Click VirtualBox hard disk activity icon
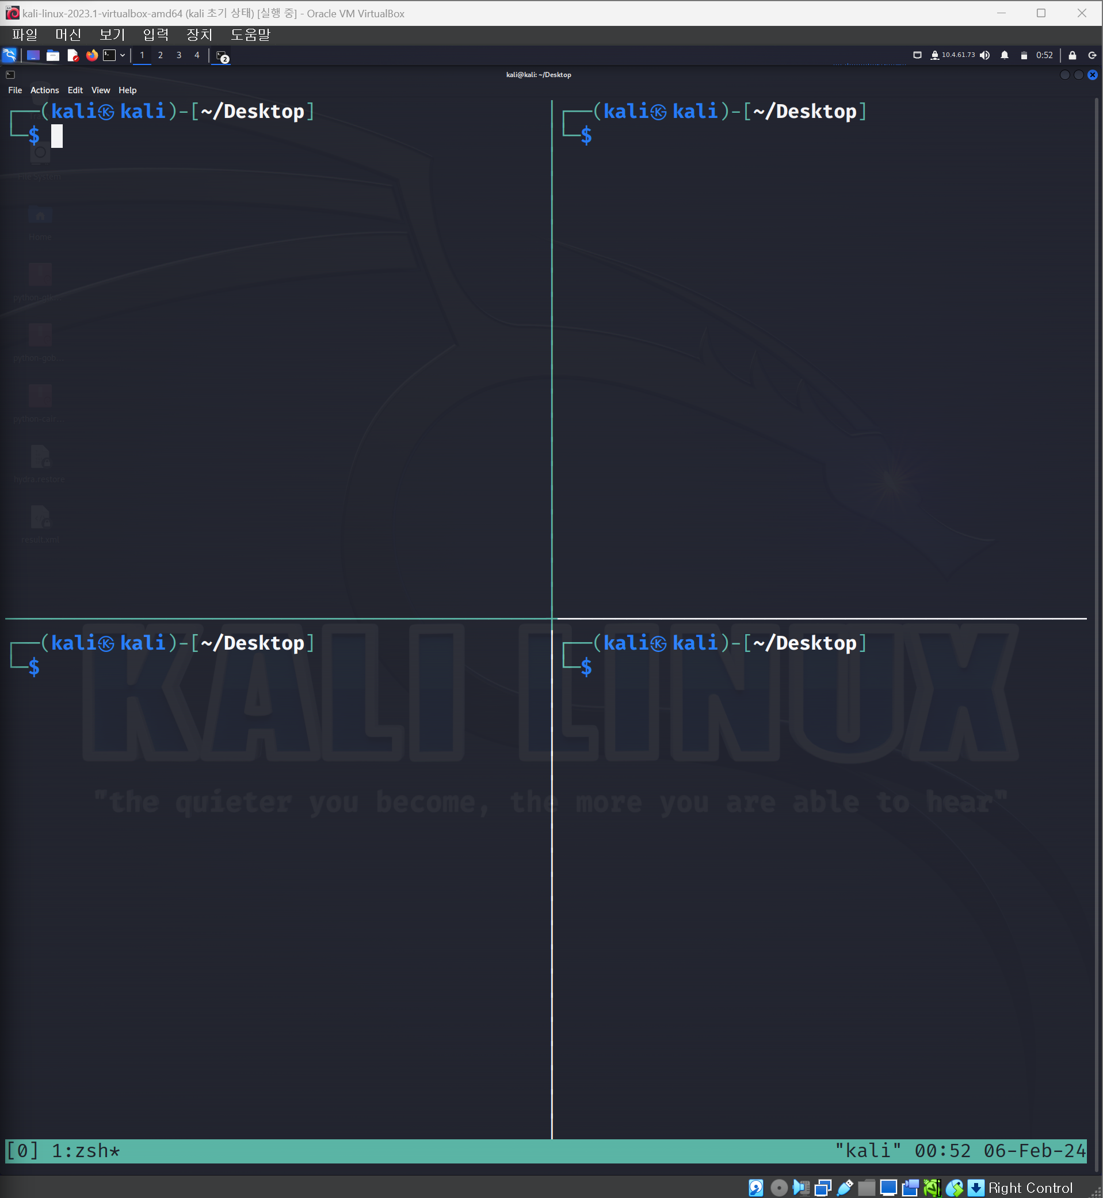 (755, 1188)
